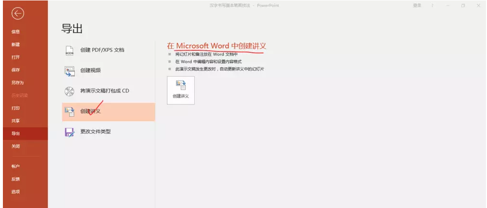Click the Create PDF/XPS document icon

69,50
